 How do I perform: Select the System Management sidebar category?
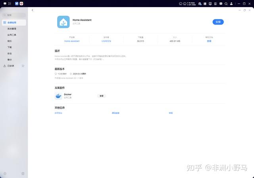tap(12, 29)
